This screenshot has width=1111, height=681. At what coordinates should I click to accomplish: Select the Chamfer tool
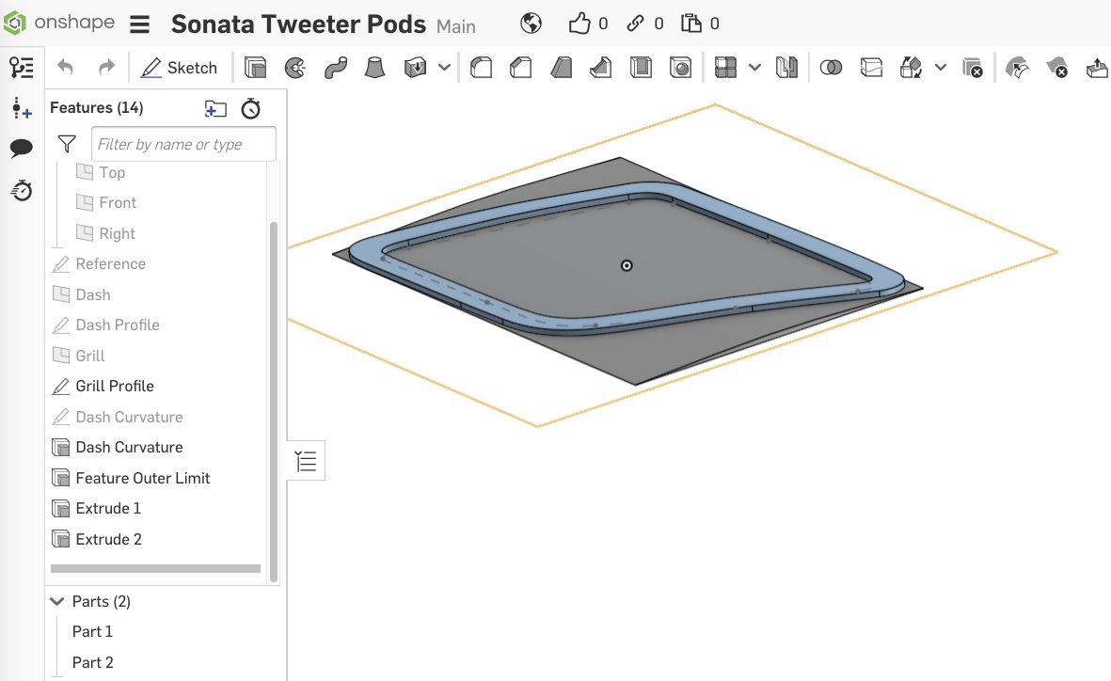[521, 68]
